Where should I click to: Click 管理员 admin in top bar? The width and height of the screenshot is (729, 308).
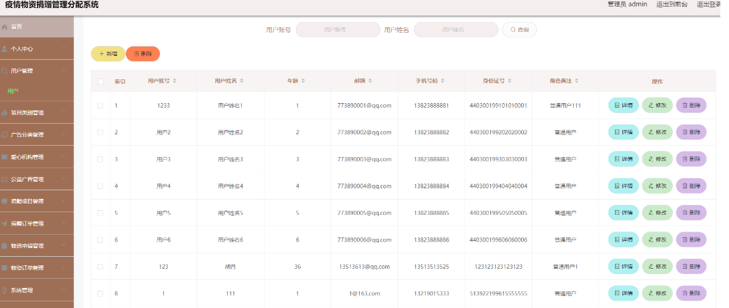click(627, 4)
